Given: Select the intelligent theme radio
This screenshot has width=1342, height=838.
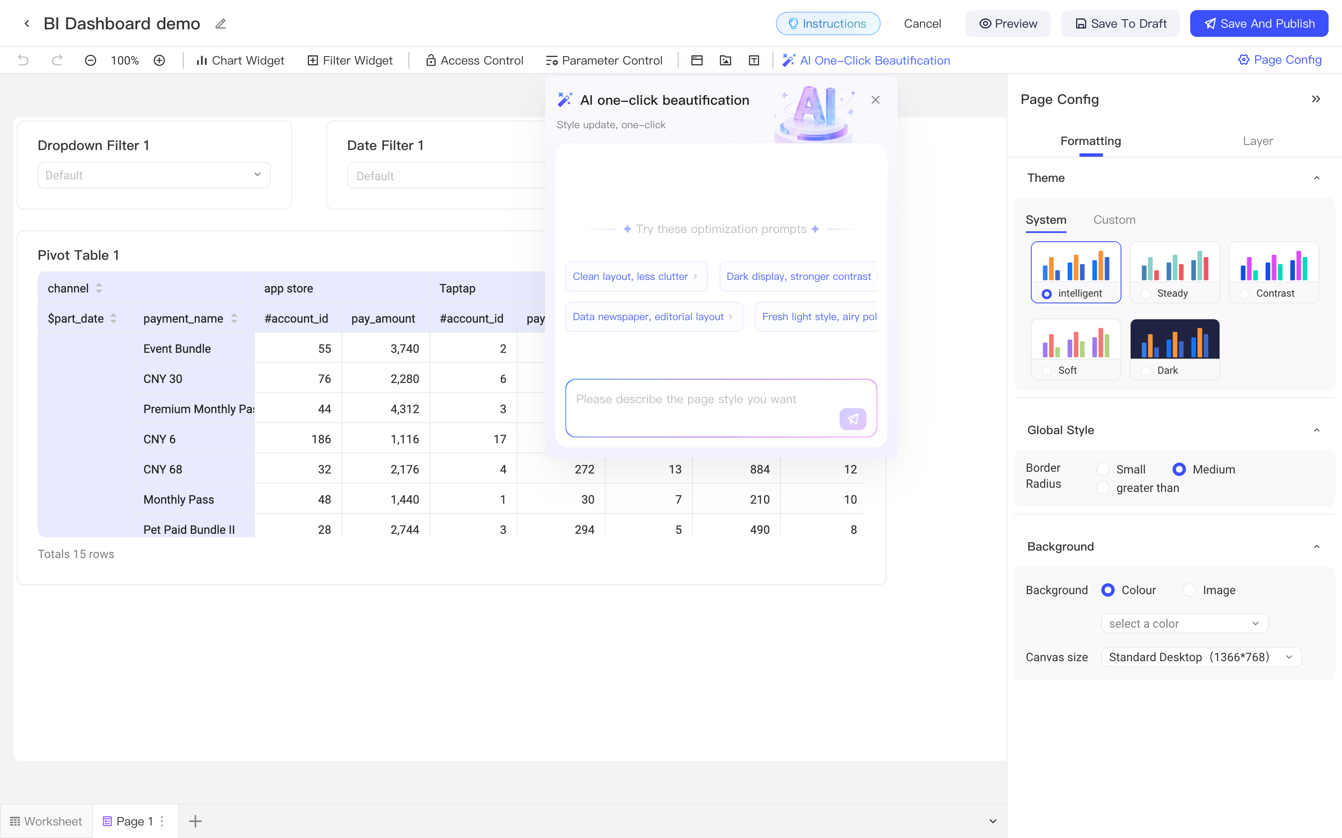Looking at the screenshot, I should click(x=1046, y=293).
